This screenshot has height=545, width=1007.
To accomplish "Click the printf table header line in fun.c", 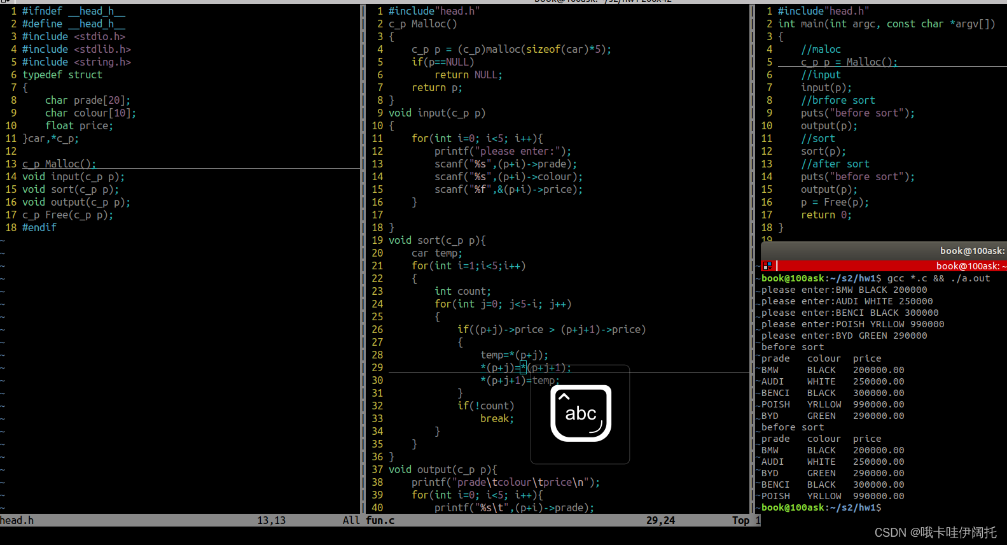I will [506, 482].
